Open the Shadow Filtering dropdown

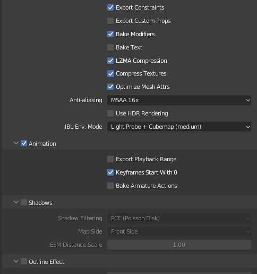click(179, 218)
